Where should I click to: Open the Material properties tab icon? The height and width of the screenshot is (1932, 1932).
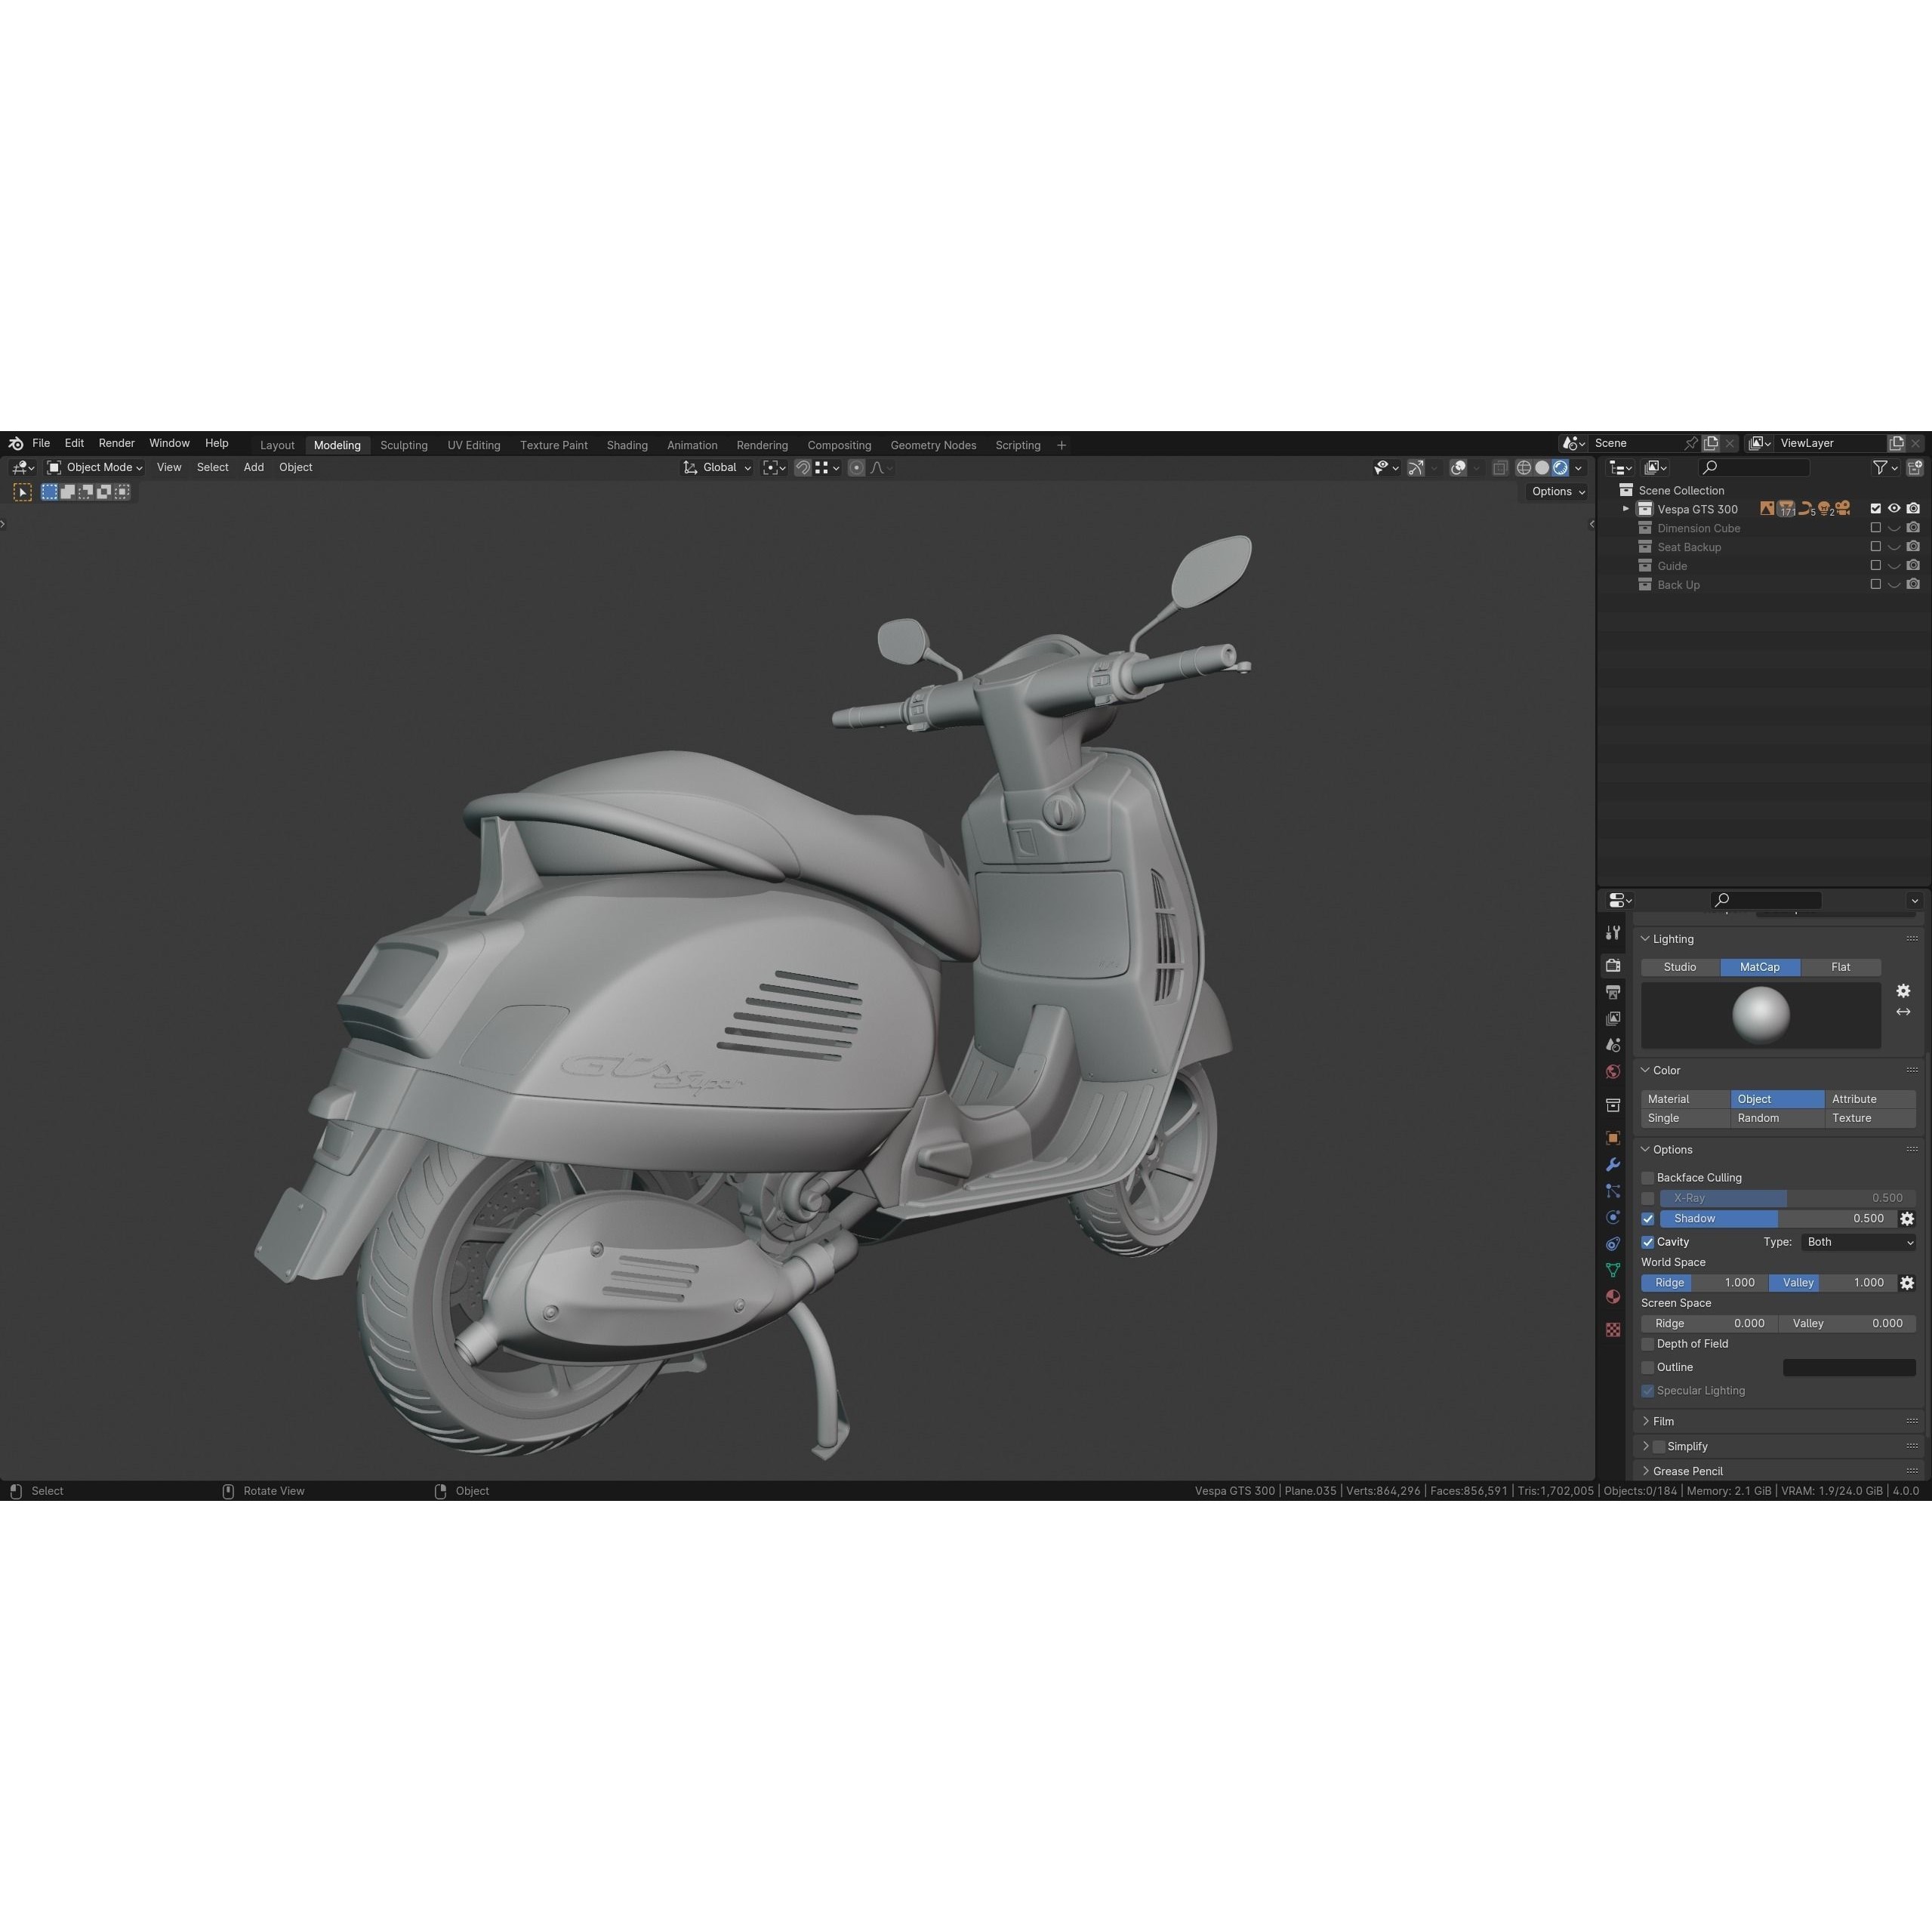click(x=1613, y=1297)
